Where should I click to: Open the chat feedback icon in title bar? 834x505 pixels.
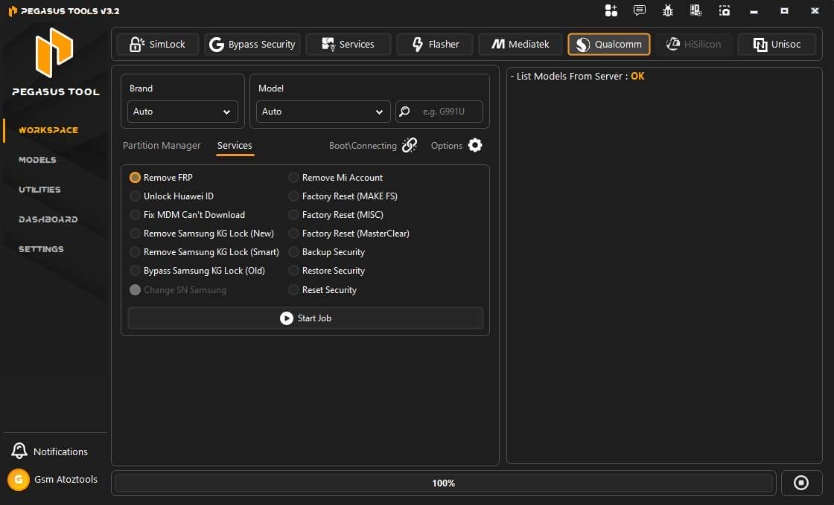point(639,10)
